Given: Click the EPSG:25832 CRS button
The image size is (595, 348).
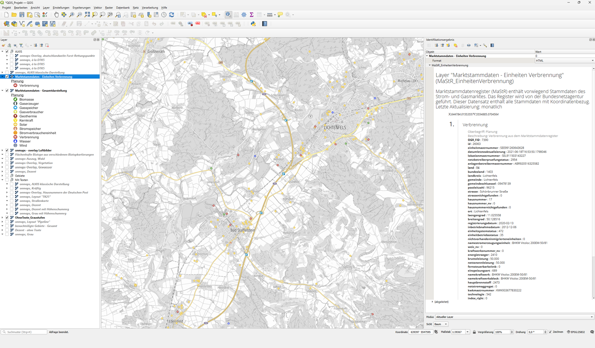Looking at the screenshot, I should point(577,332).
